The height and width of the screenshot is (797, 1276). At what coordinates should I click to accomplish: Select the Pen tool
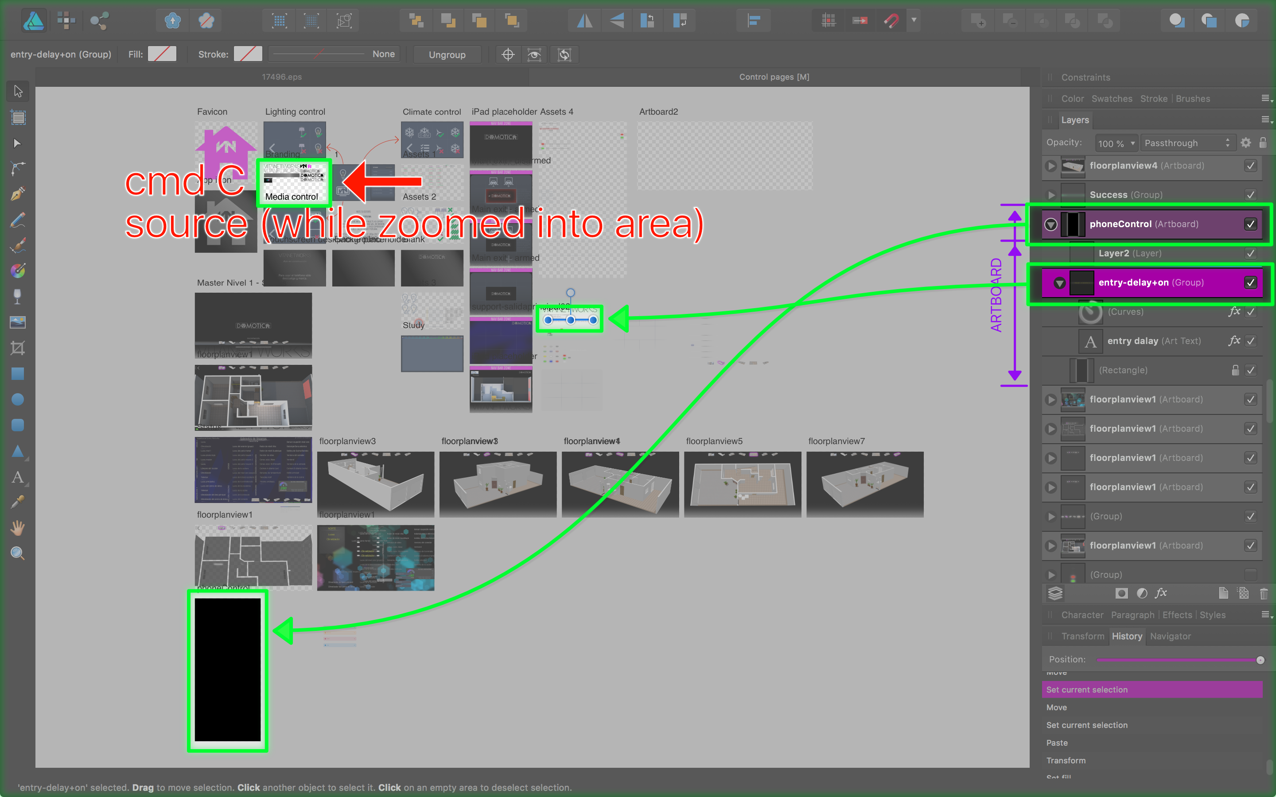(18, 194)
